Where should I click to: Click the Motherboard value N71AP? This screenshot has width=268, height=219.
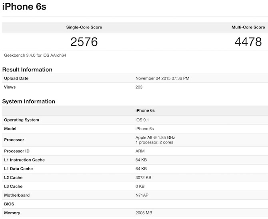point(142,195)
